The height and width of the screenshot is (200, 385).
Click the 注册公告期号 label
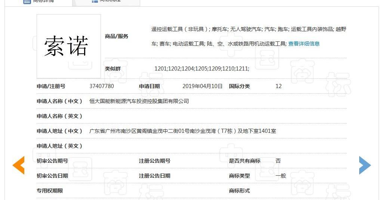point(155,161)
